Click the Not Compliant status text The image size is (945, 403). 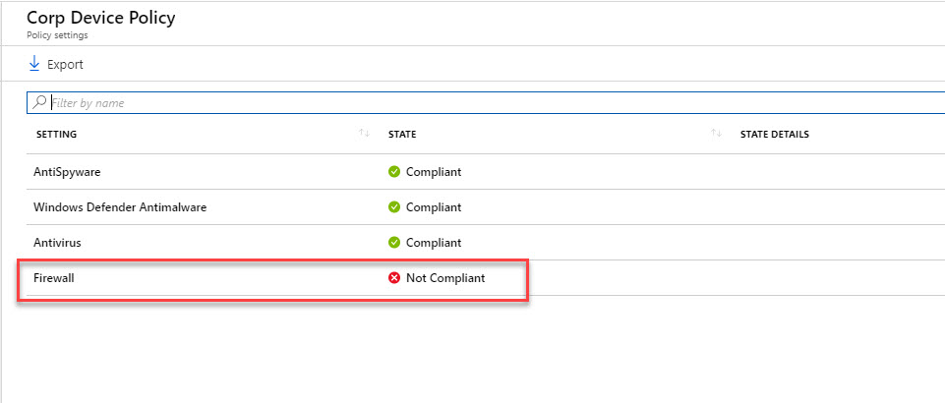[x=445, y=278]
